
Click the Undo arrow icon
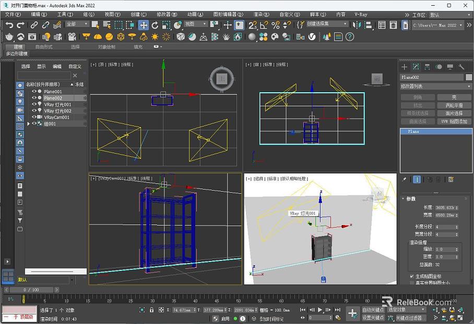coord(9,25)
